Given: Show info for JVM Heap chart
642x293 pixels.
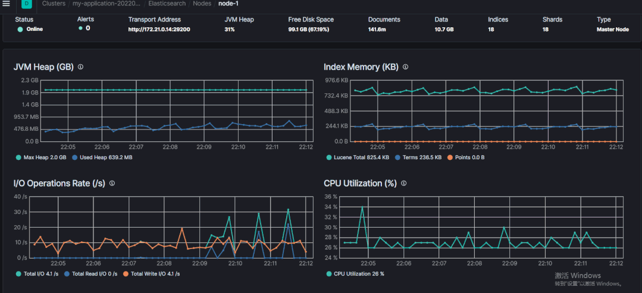Looking at the screenshot, I should pos(80,67).
